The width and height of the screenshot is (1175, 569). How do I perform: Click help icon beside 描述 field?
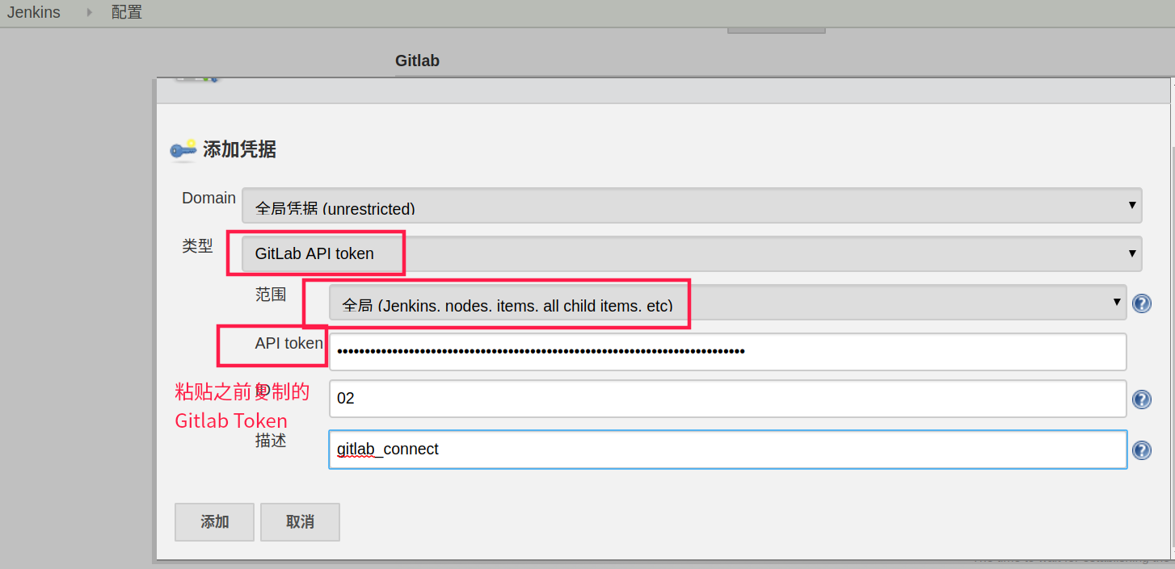1142,450
